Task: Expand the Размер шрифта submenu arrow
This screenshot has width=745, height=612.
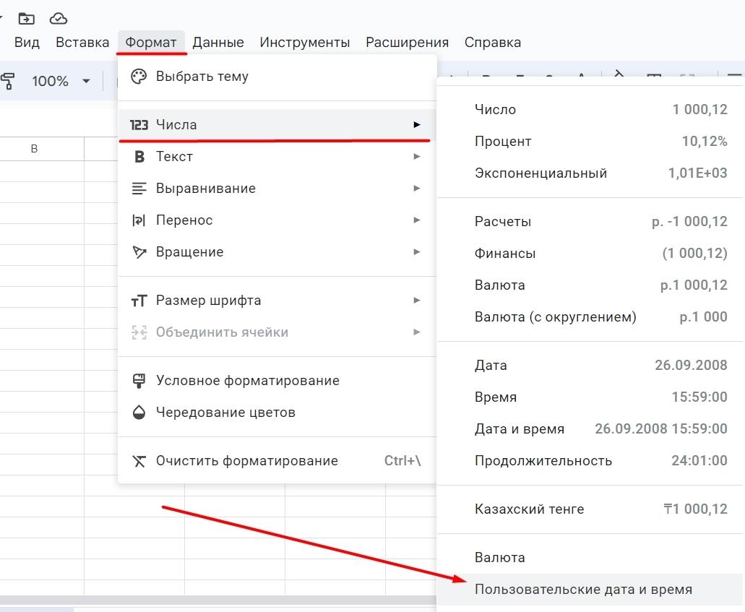Action: pos(417,301)
